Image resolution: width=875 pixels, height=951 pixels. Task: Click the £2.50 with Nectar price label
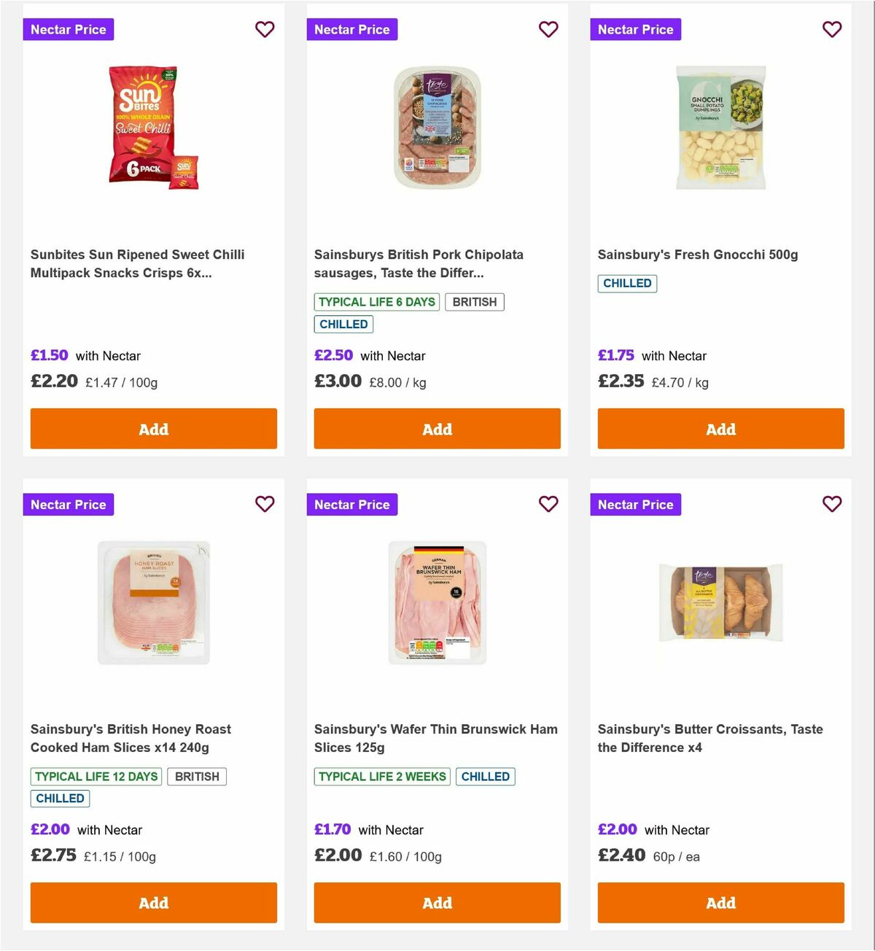point(333,356)
